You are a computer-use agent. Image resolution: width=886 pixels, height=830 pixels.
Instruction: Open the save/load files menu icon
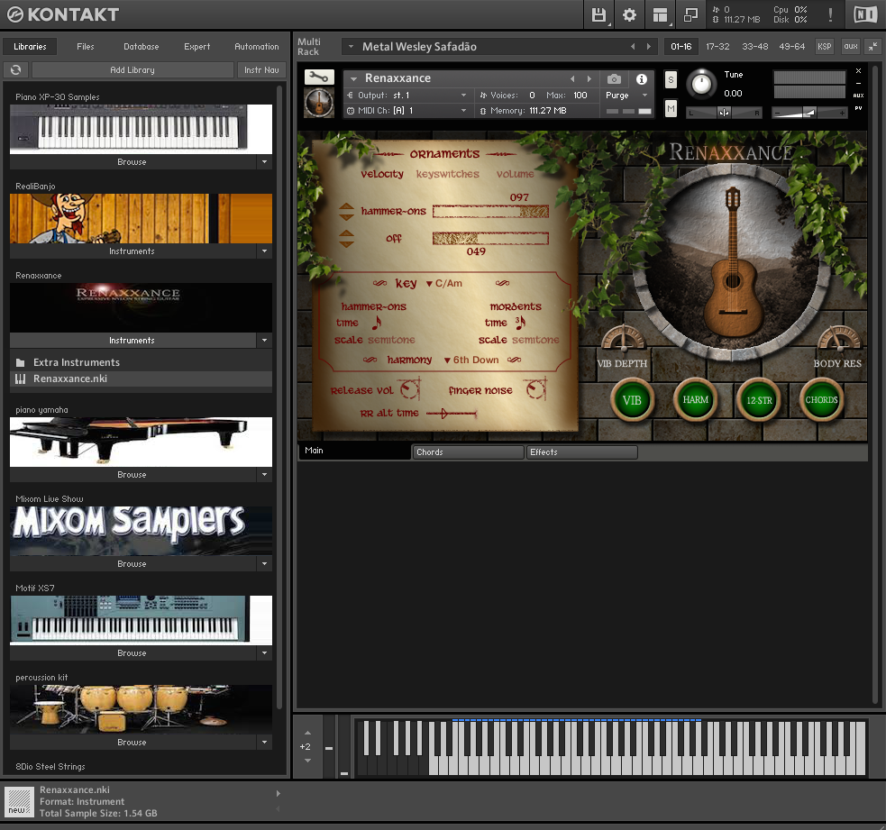point(598,14)
